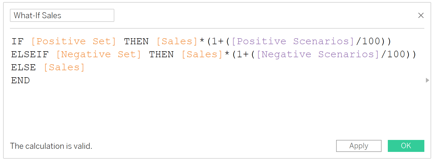Select the [Positive Scenarios] parameter text

(x=293, y=41)
